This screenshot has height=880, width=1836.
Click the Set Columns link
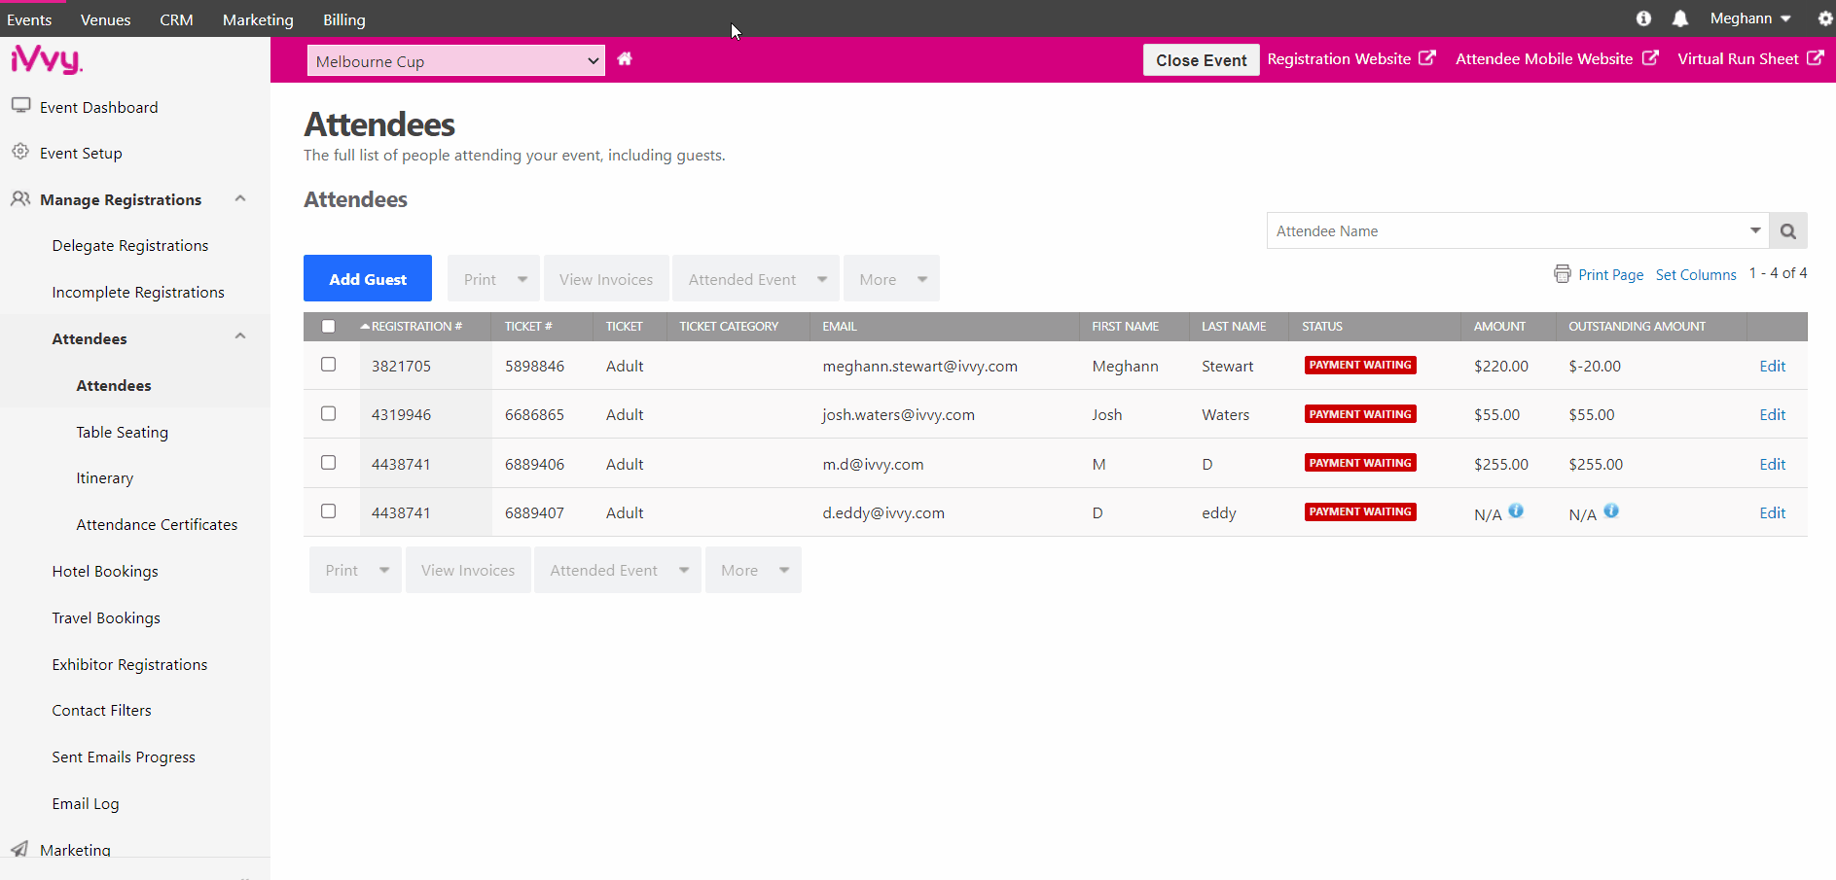[x=1696, y=274]
